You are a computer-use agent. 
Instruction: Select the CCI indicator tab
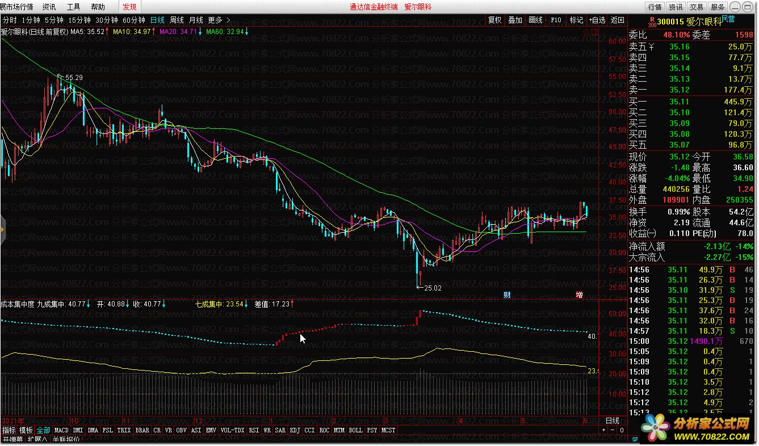(309, 430)
